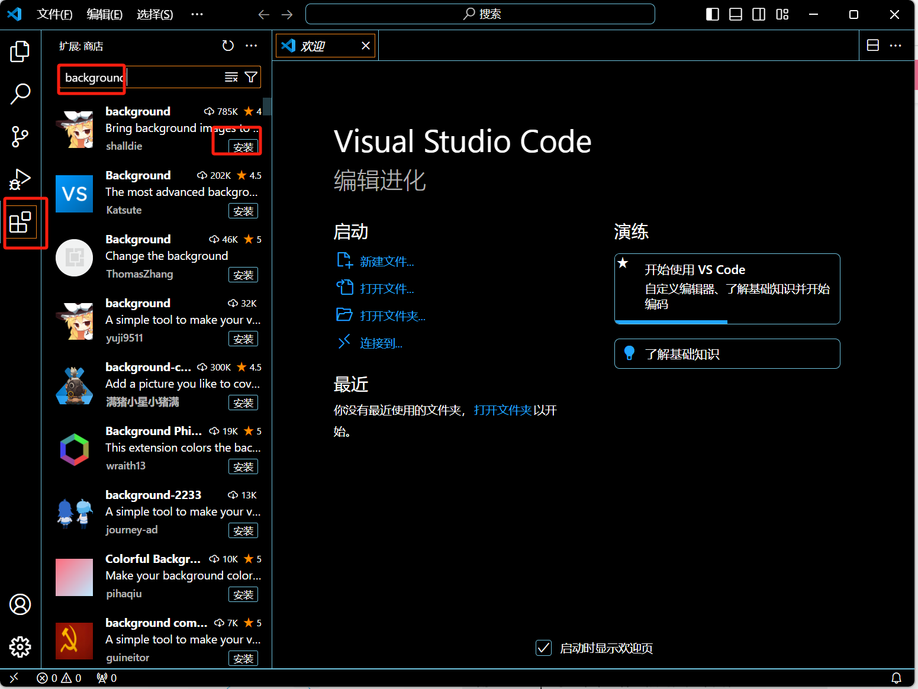Open remote window status bar icon

[x=14, y=678]
